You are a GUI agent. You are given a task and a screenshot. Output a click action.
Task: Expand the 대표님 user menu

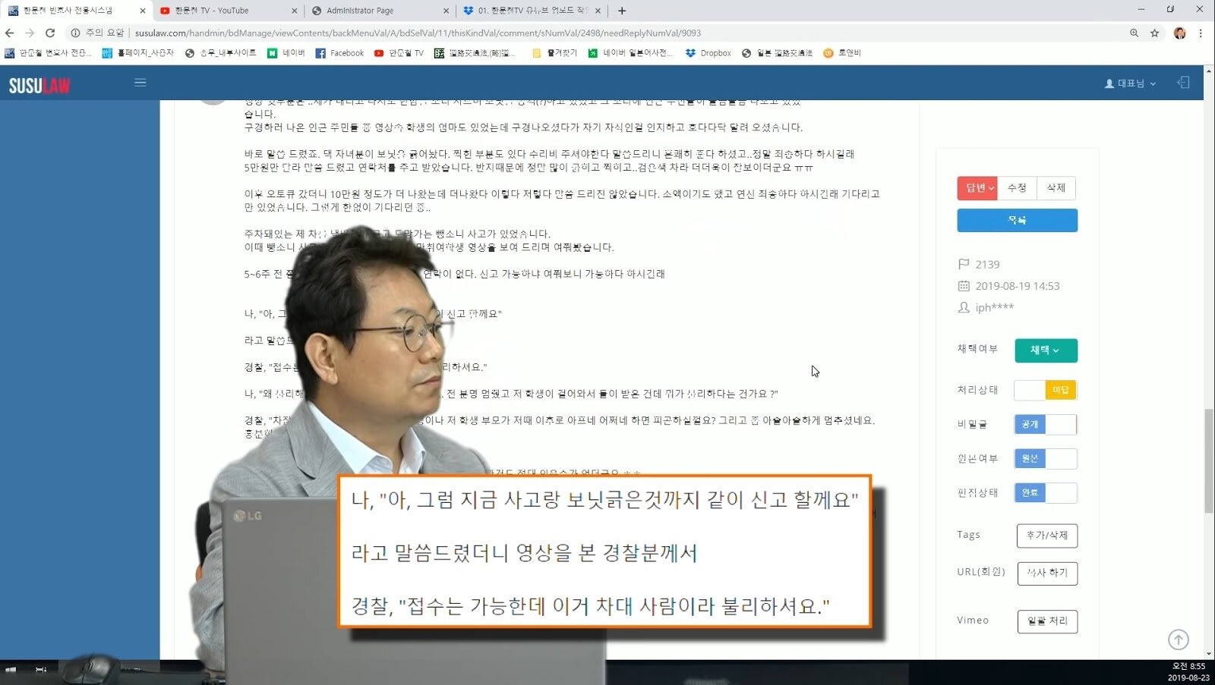click(x=1130, y=83)
